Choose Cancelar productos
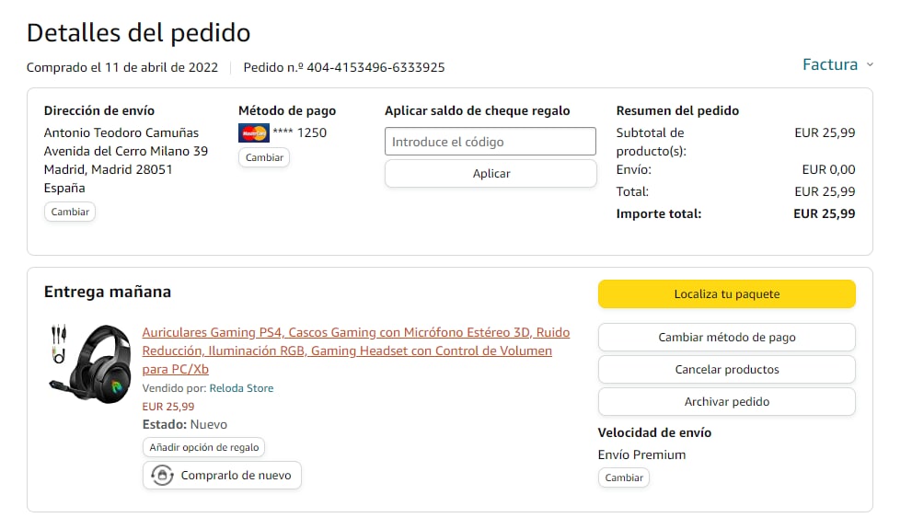 (x=726, y=370)
